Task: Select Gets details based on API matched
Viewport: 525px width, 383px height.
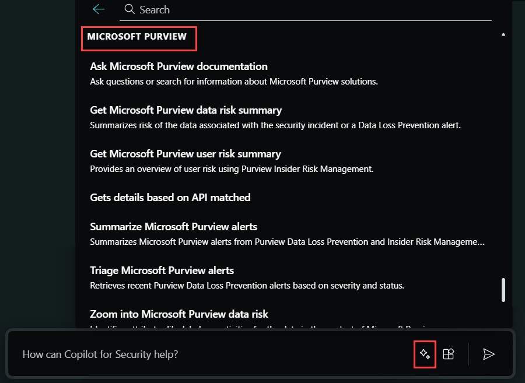Action: tap(170, 198)
